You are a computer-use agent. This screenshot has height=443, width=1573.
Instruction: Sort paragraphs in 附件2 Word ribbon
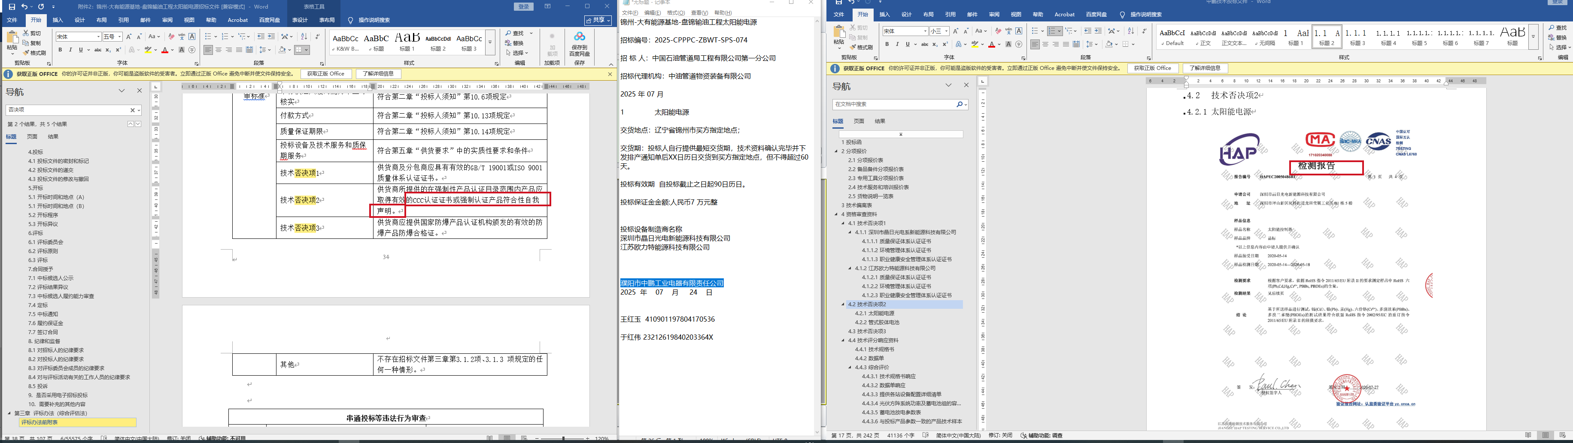(304, 36)
